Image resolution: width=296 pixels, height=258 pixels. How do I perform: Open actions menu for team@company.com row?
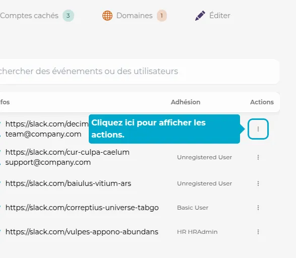click(x=258, y=129)
